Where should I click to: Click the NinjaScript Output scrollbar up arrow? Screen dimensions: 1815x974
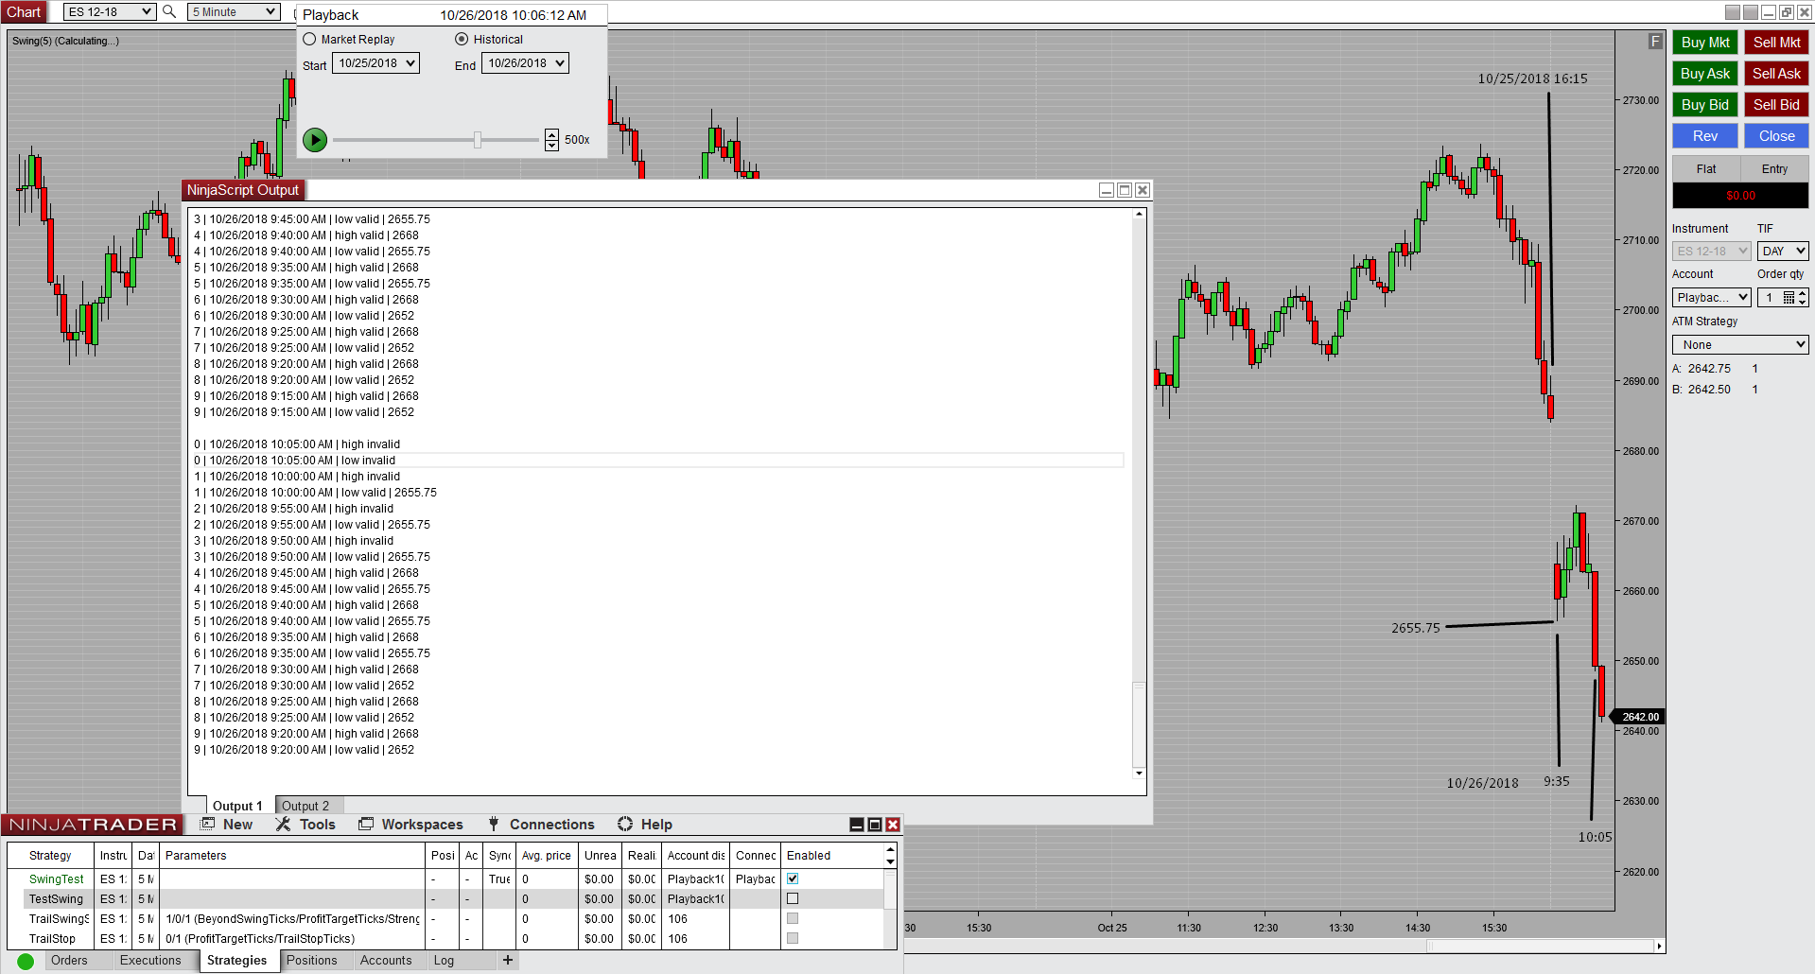[1139, 214]
